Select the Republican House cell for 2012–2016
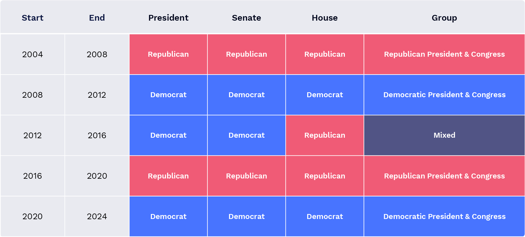 coord(324,135)
